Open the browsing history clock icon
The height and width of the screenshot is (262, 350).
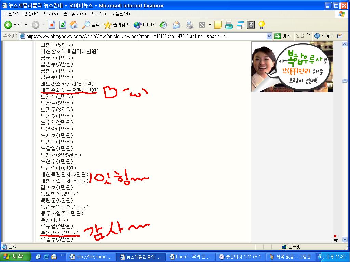click(x=163, y=25)
